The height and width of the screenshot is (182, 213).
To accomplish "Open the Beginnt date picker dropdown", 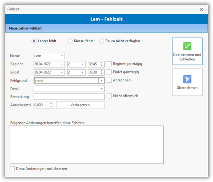I will click(x=62, y=64).
